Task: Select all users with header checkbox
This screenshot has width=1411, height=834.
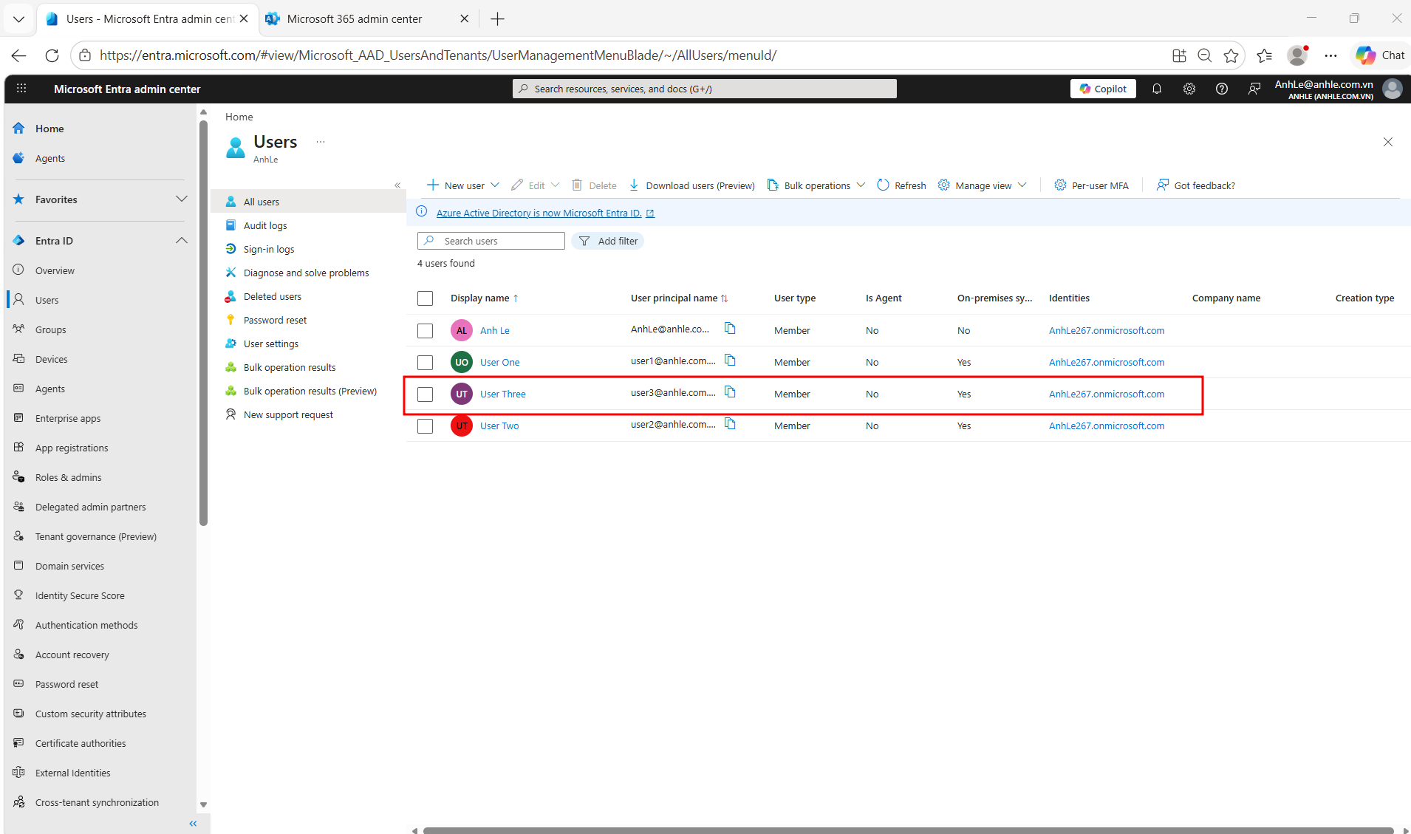Action: [x=425, y=298]
